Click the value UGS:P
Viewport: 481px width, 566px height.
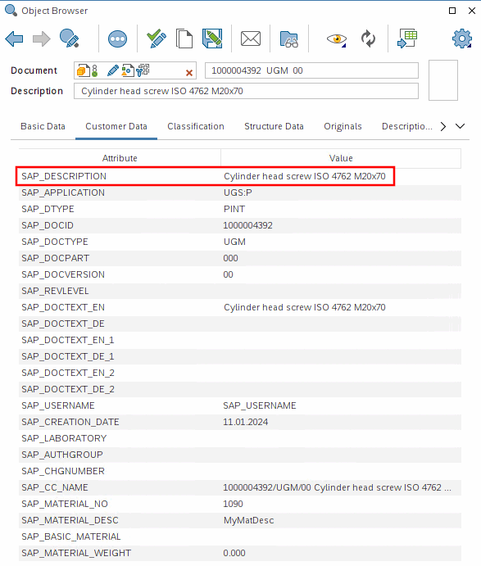tap(238, 192)
